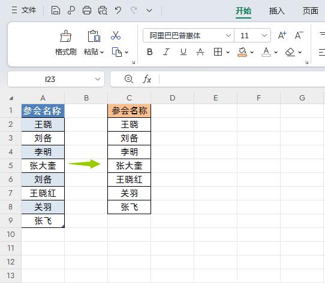This screenshot has width=325, height=283.
Task: Toggle Underline formatting
Action: [183, 52]
